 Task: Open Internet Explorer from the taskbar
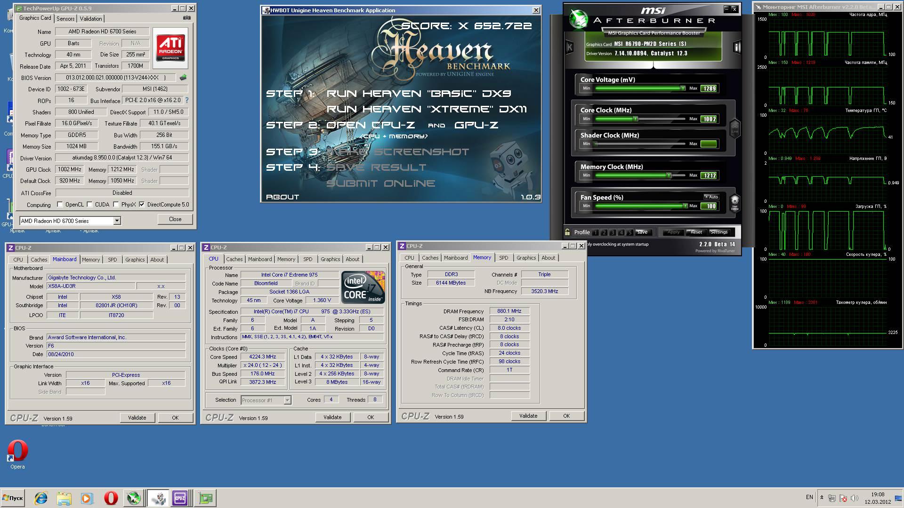click(41, 498)
